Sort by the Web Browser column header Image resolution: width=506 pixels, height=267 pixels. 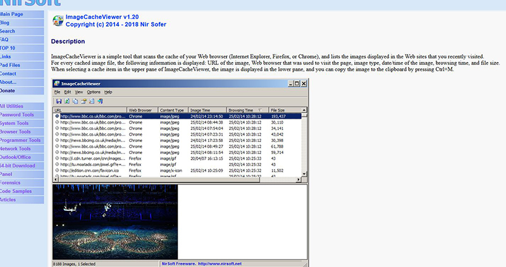[142, 110]
